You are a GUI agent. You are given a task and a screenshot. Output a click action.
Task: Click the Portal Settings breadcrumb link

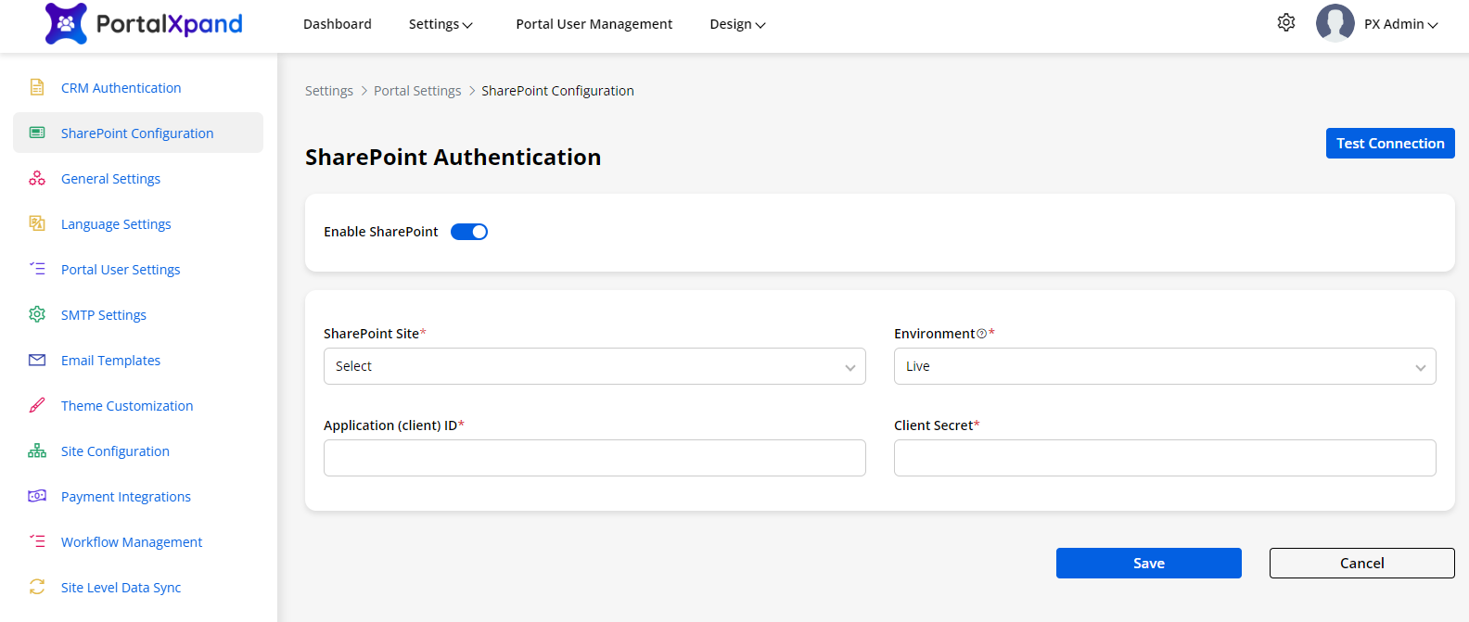417,91
